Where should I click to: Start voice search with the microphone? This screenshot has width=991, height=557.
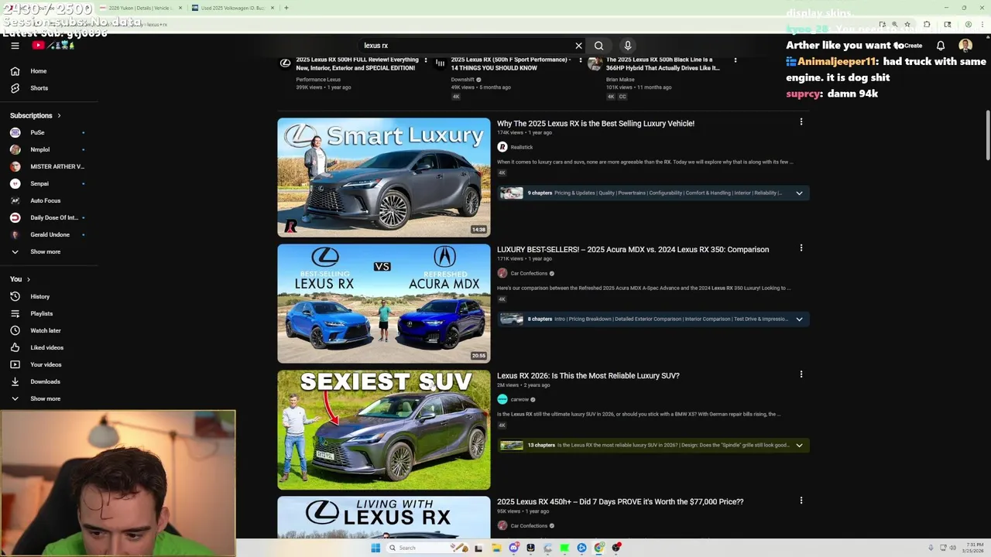[628, 46]
